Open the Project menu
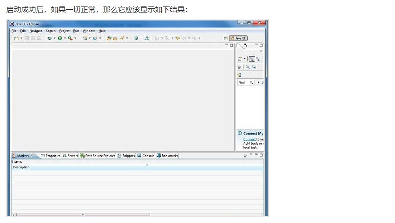This screenshot has width=395, height=223. tap(64, 31)
